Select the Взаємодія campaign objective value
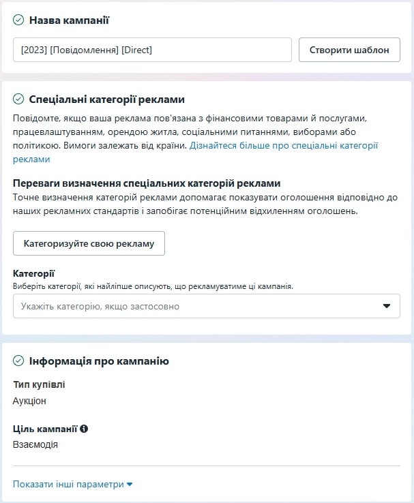Screen dimensions: 414x503 pos(35,444)
